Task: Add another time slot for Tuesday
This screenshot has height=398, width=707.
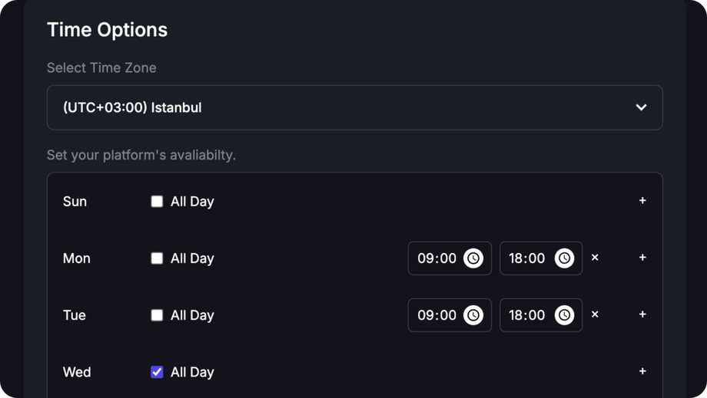Action: pyautogui.click(x=642, y=314)
